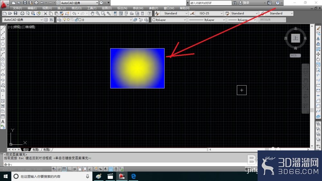This screenshot has width=322, height=181.
Task: Open the Layer Properties Manager icon
Action: click(x=59, y=20)
